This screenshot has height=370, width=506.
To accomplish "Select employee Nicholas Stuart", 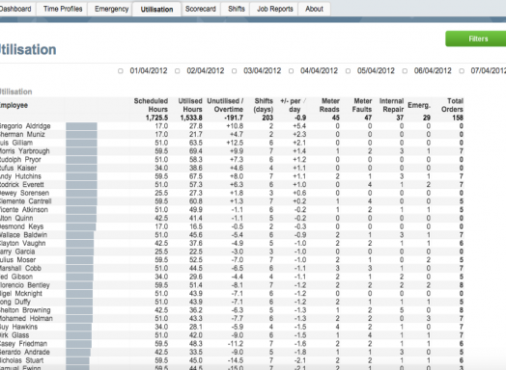I will click(22, 360).
